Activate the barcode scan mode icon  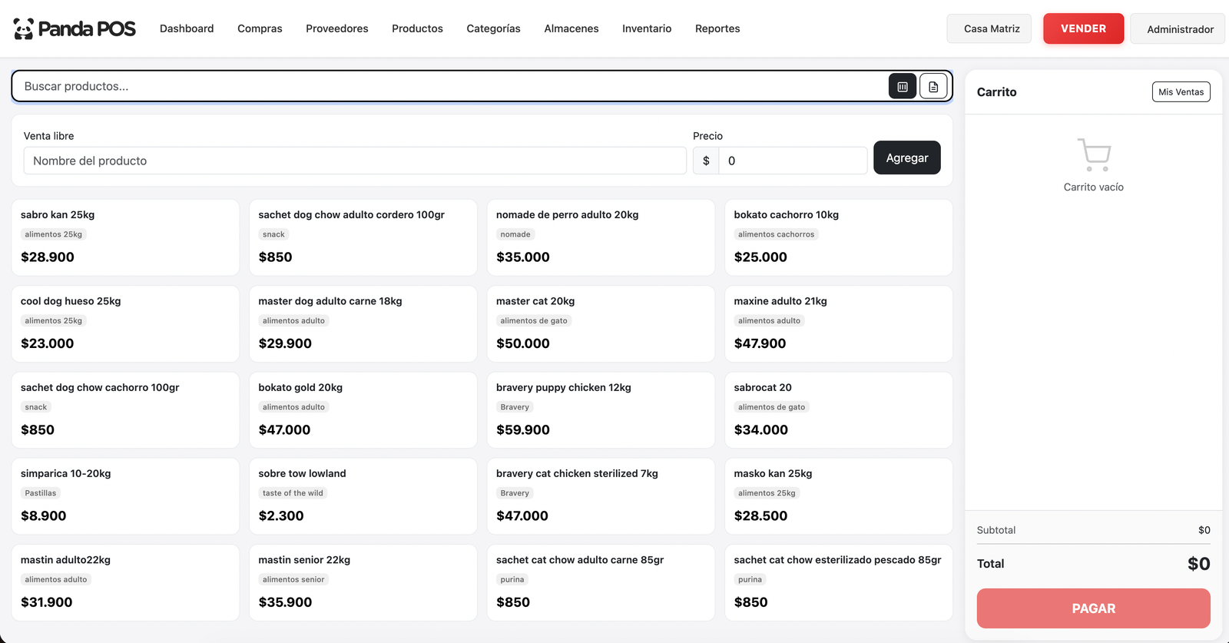[903, 87]
